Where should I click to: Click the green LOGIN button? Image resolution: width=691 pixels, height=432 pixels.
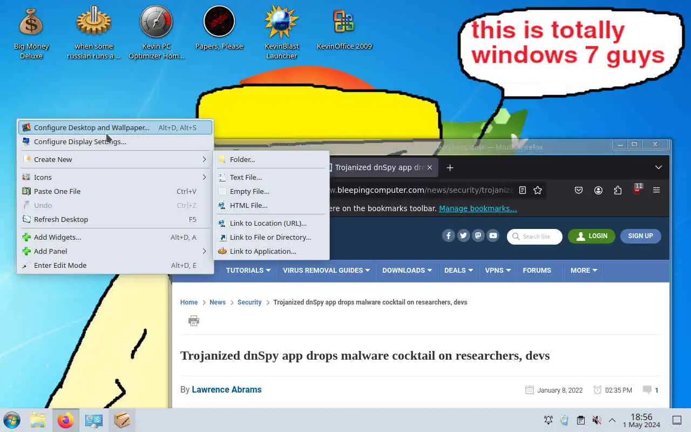[x=591, y=236]
